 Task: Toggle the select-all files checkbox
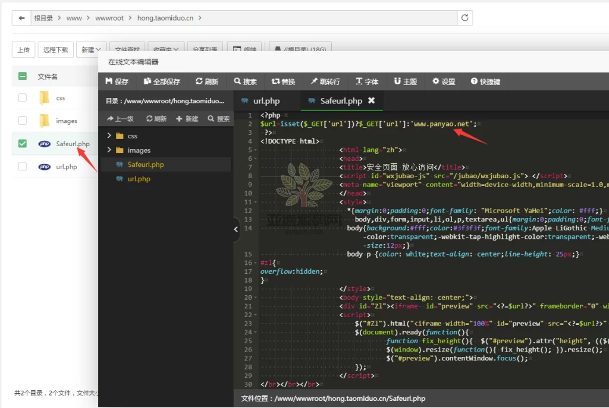(x=23, y=76)
